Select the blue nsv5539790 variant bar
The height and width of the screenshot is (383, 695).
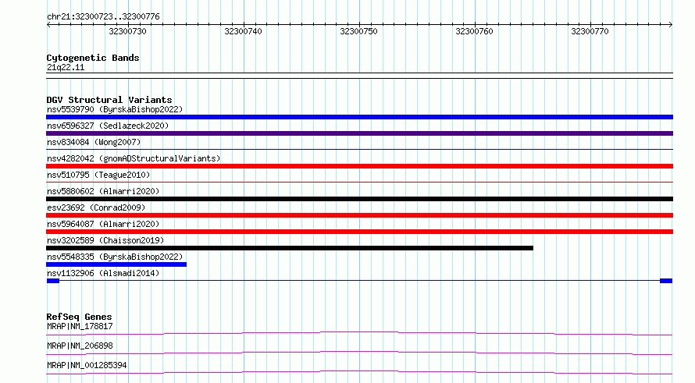pos(359,117)
